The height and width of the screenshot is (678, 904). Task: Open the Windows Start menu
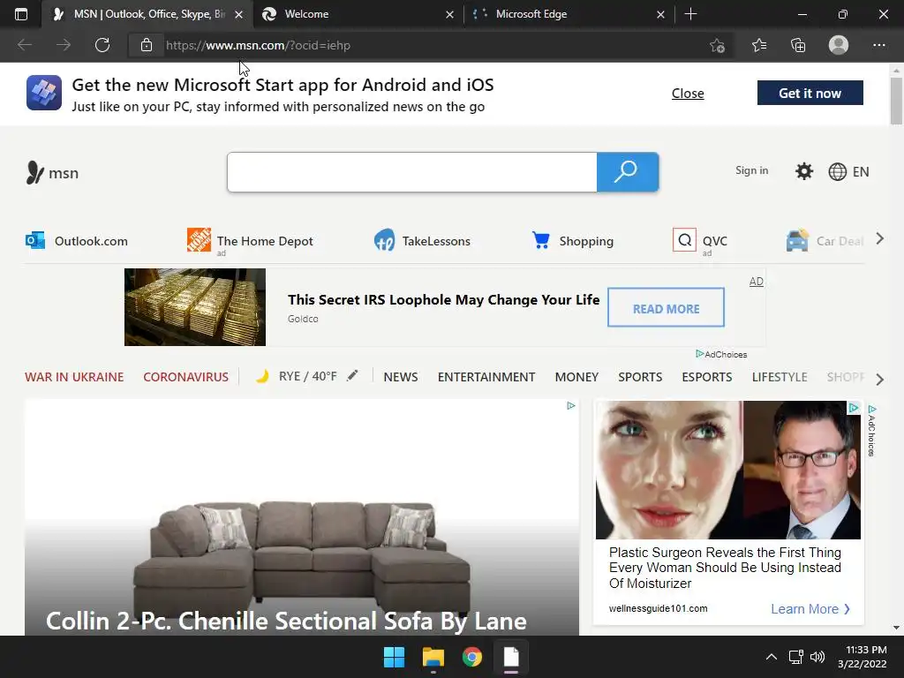point(395,657)
